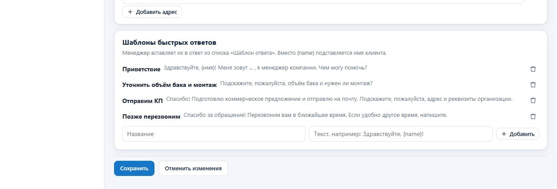The width and height of the screenshot is (557, 189).
Task: Focus the template text input field
Action: [x=400, y=134]
